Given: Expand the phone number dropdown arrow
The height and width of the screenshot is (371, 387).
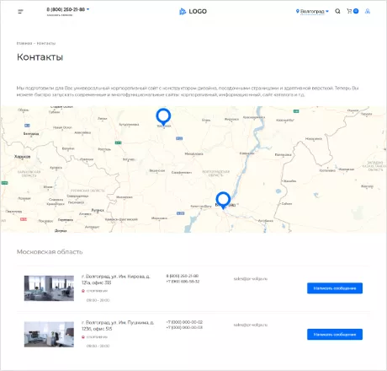Looking at the screenshot, I should pos(87,9).
